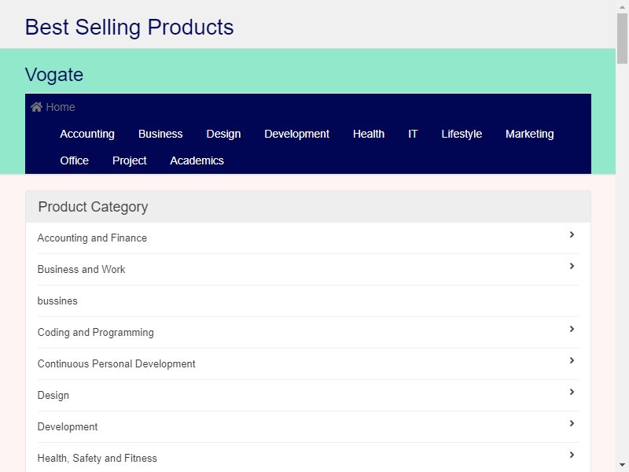Go to the Health menu item
This screenshot has width=629, height=472.
click(x=369, y=134)
